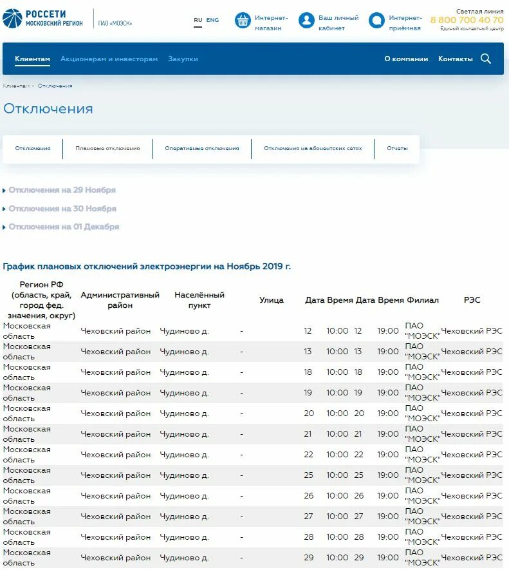Select Отключения на абонентских сетях tab
The width and height of the screenshot is (509, 570).
pos(313,148)
